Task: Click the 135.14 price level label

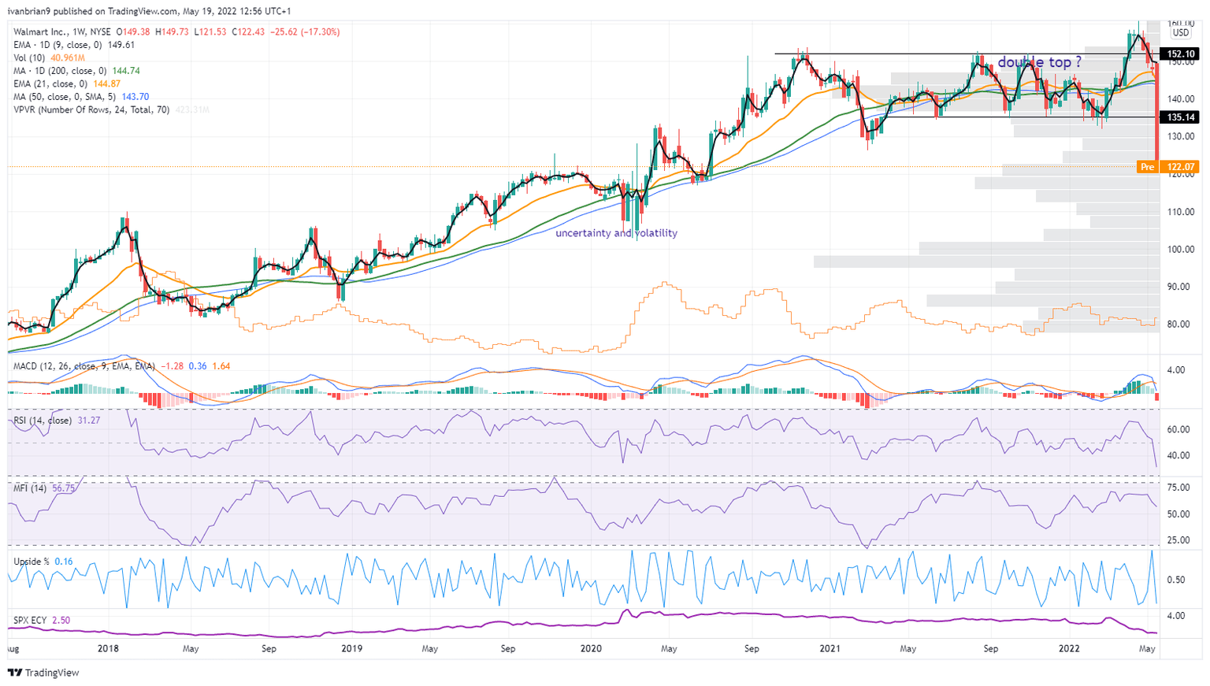Action: click(1181, 117)
